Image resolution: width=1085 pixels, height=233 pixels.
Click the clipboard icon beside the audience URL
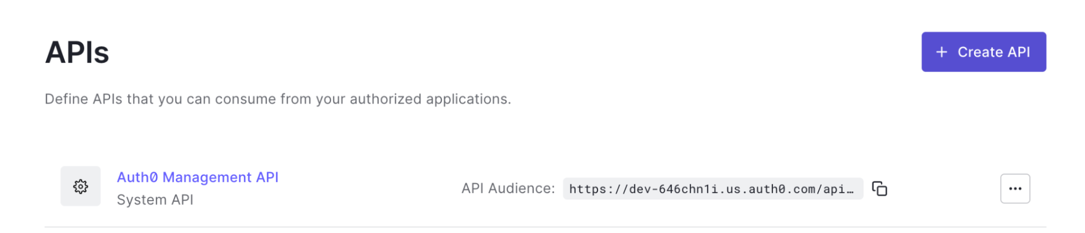[879, 189]
